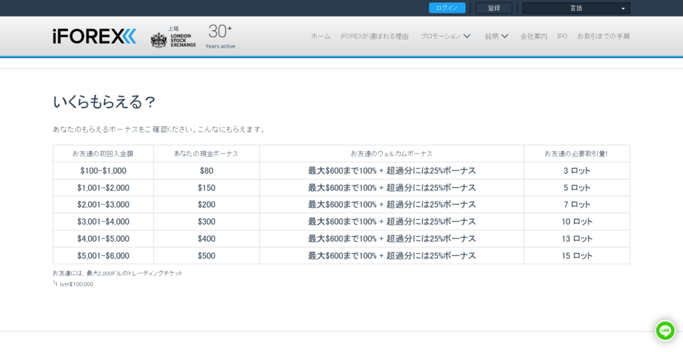Click the ログイン button
The height and width of the screenshot is (352, 683).
447,8
